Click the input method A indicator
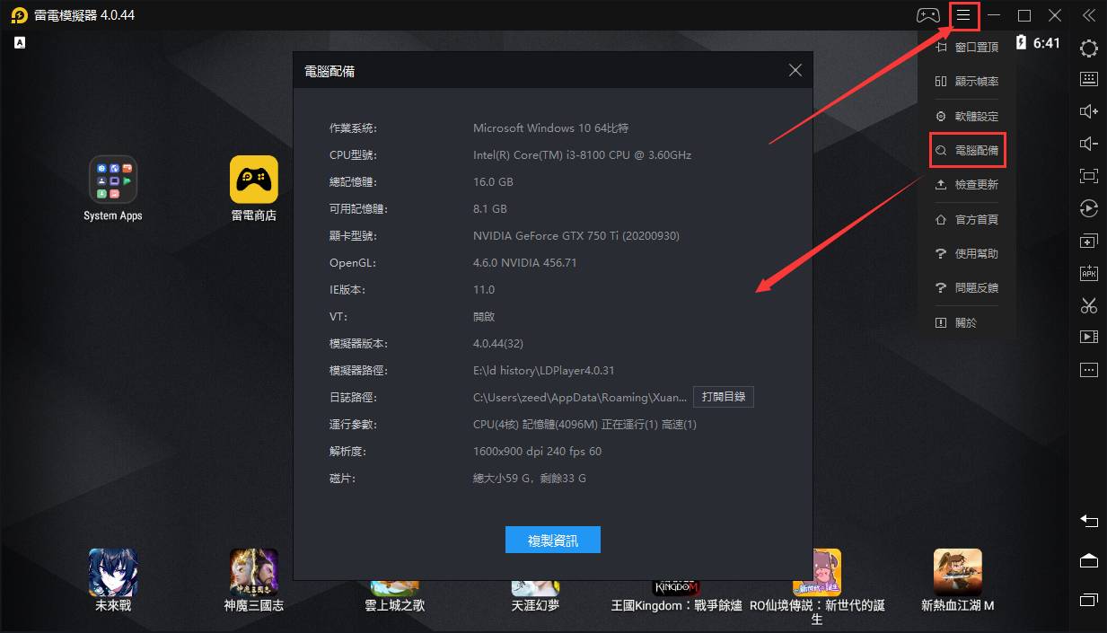The width and height of the screenshot is (1107, 633). [x=20, y=42]
